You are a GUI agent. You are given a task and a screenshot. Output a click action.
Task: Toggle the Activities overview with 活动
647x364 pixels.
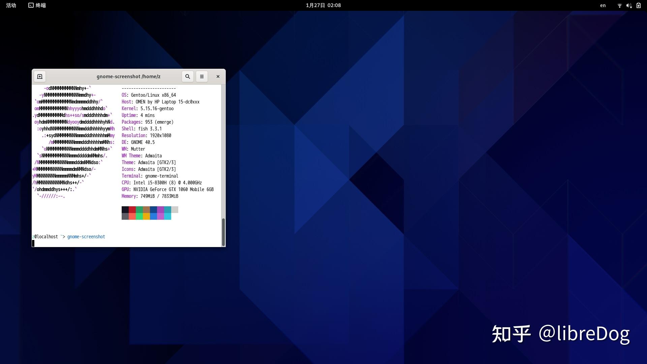coord(11,5)
